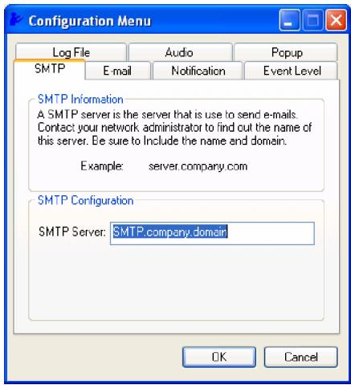Click the 'Contact your network administrator' description text
Screen dimensions: 351x385
click(x=174, y=128)
